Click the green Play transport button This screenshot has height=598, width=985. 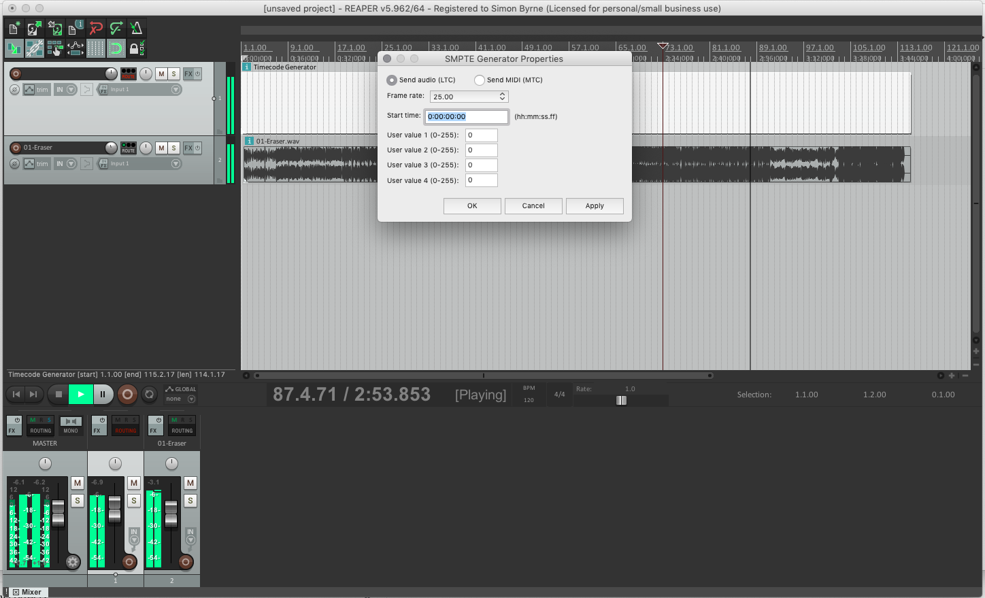point(80,394)
